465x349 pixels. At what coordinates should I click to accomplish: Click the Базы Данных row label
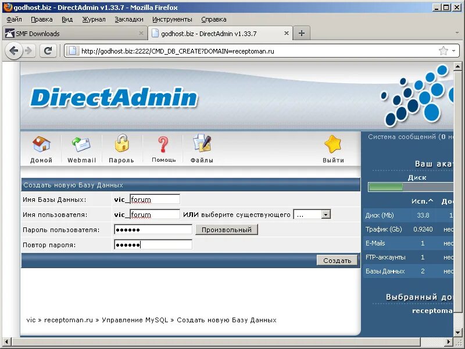click(385, 271)
